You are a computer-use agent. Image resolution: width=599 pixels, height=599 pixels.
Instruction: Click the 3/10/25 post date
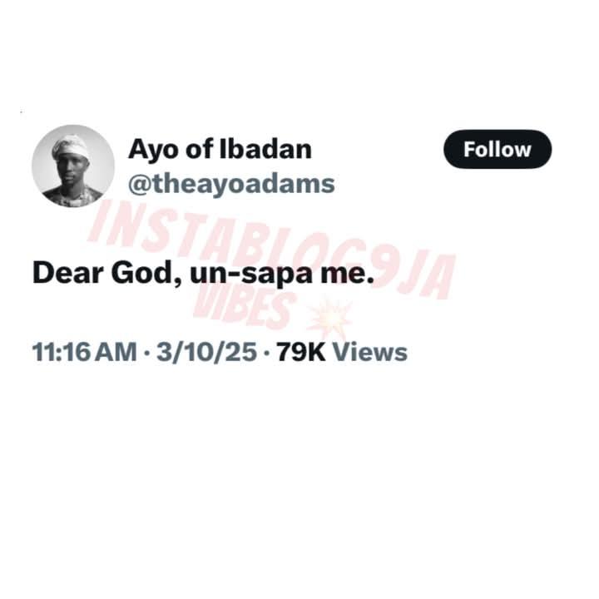[206, 352]
